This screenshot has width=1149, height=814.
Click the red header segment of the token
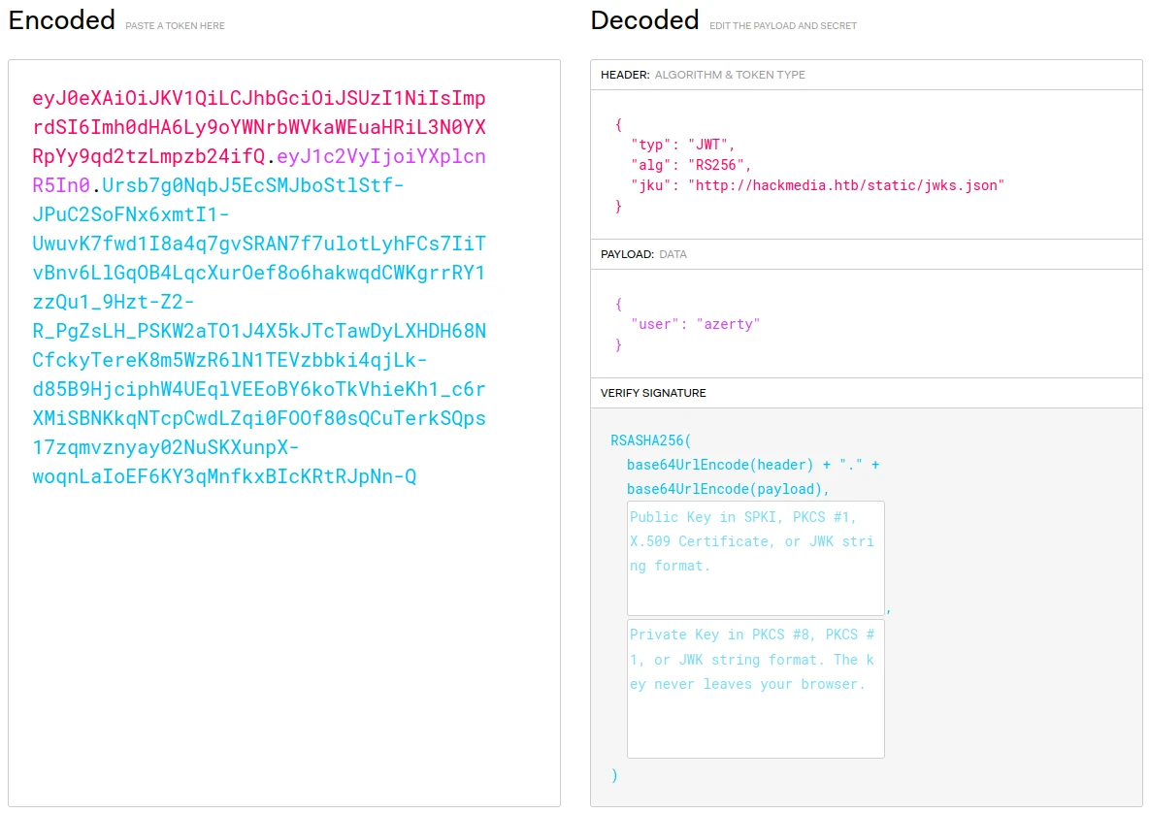pos(259,128)
